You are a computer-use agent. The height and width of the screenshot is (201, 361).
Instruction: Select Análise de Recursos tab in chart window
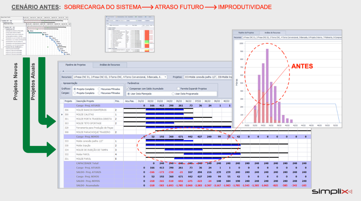[273, 33]
